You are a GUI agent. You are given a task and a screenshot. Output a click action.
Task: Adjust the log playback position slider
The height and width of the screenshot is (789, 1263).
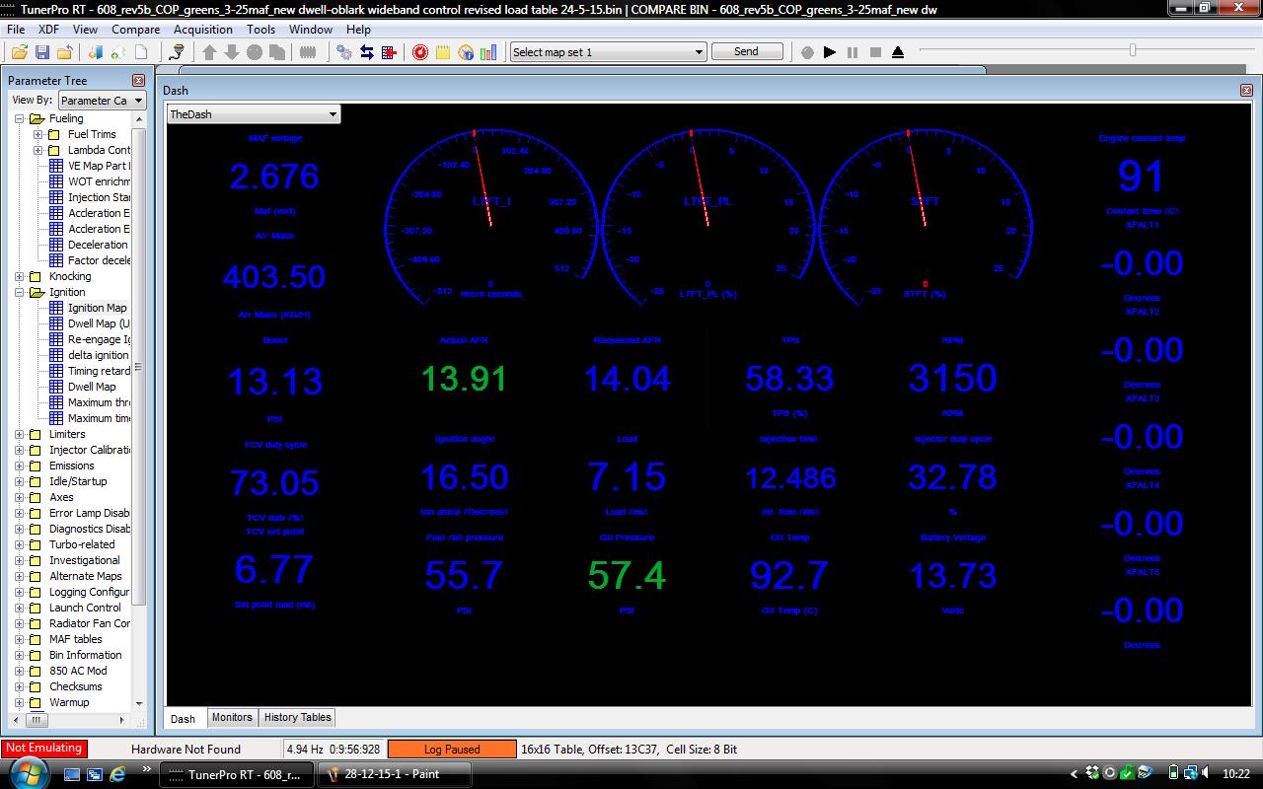pos(1133,50)
